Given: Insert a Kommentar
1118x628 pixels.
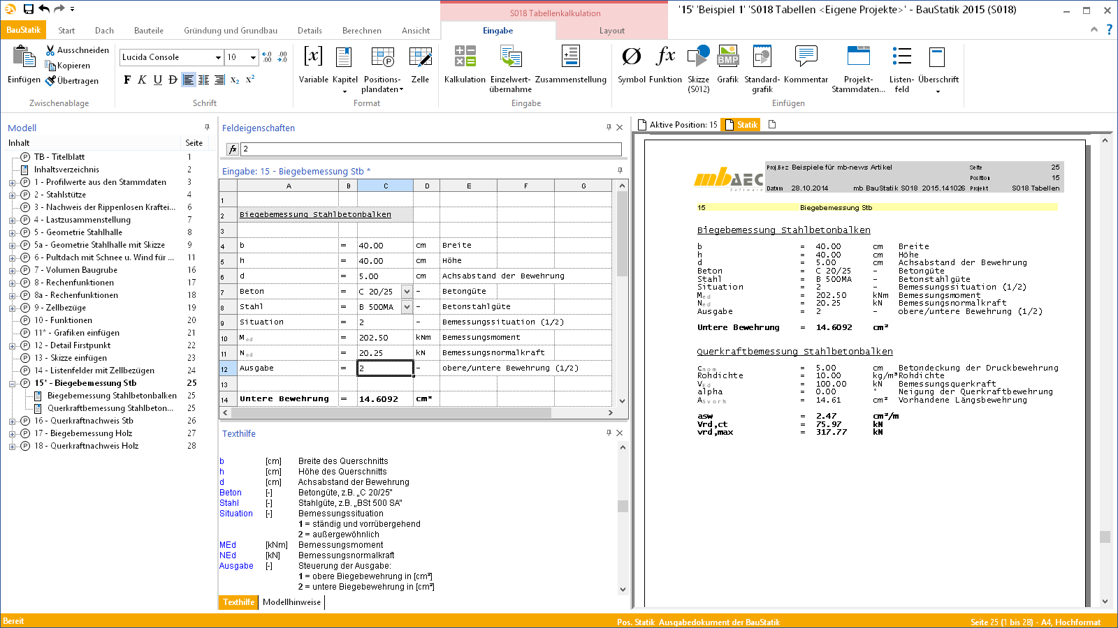Looking at the screenshot, I should pos(806,66).
